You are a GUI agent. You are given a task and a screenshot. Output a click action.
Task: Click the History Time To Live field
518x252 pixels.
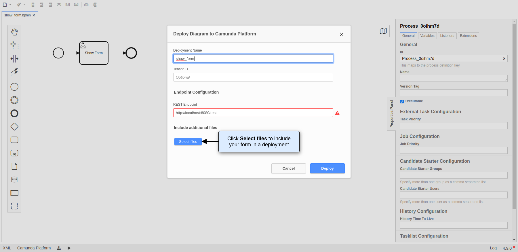pos(454,225)
